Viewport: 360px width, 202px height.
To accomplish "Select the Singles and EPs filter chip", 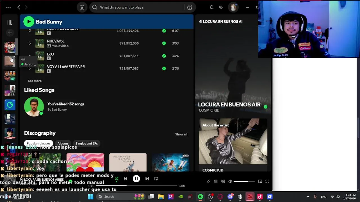I will [87, 143].
